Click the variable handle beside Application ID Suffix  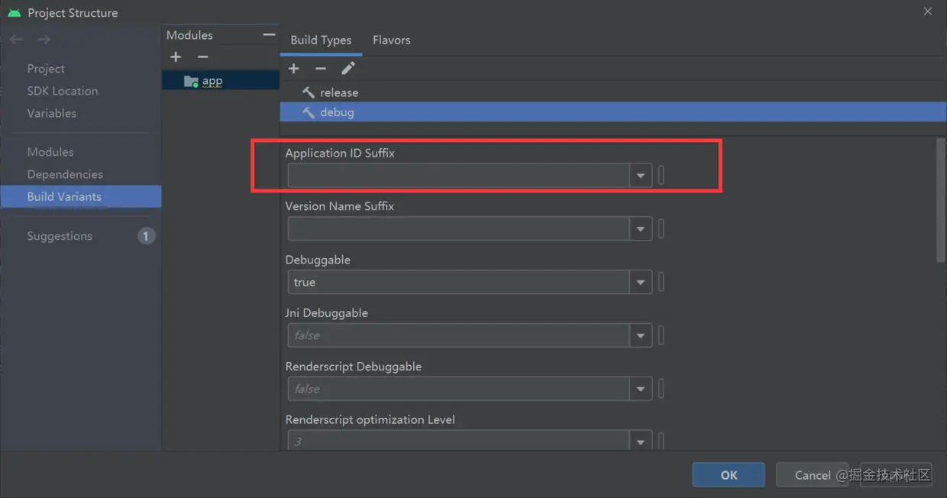[661, 176]
